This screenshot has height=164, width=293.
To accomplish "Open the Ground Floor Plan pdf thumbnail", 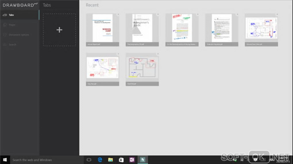I will [x=261, y=30].
